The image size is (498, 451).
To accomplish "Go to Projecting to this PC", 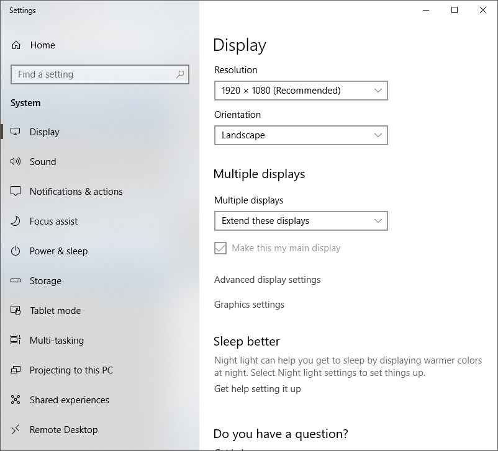I will point(71,370).
